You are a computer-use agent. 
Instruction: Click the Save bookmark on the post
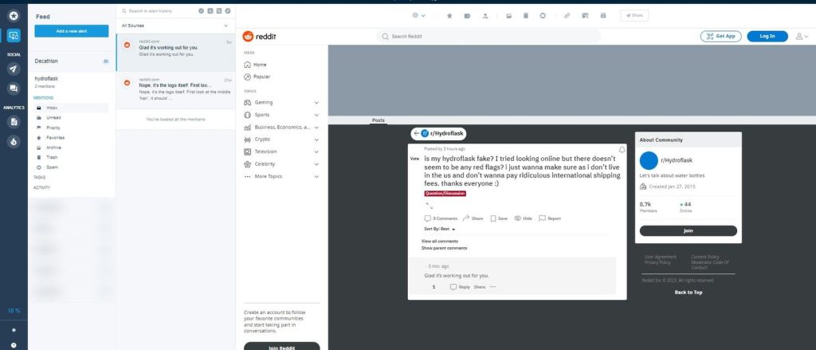click(499, 218)
